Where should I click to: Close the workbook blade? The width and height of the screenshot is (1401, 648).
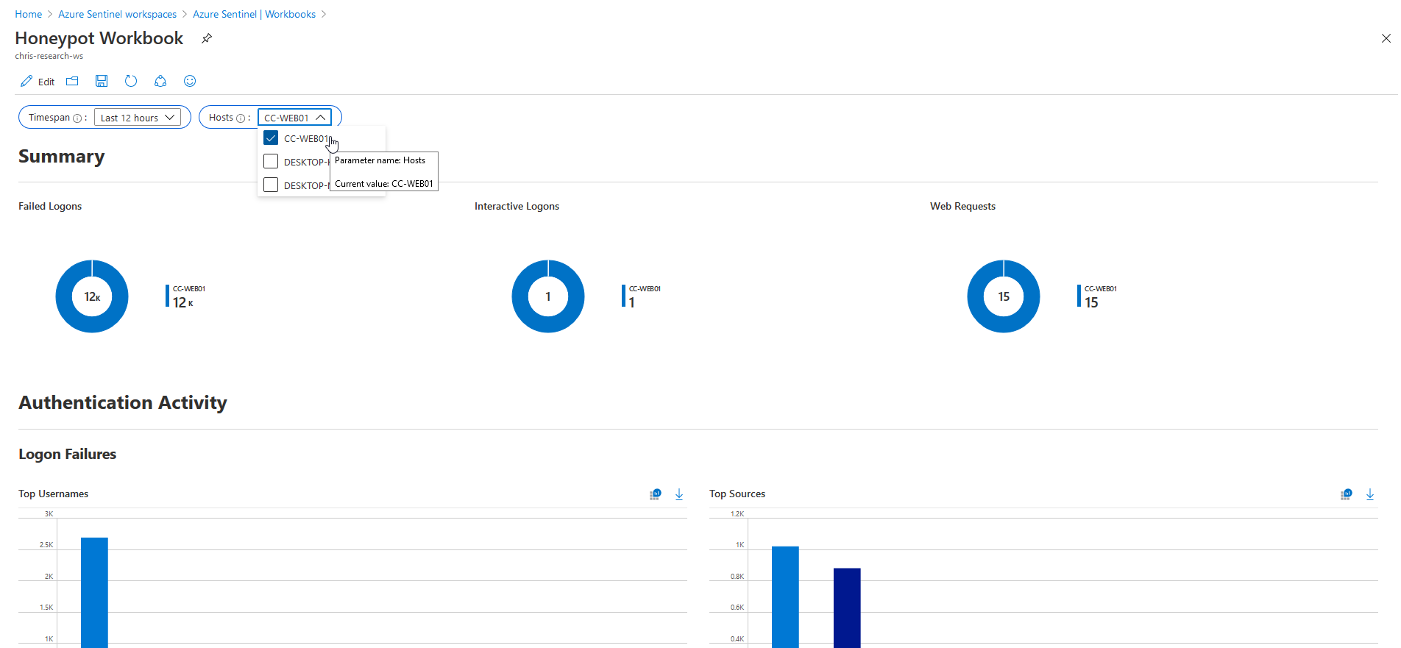1386,38
